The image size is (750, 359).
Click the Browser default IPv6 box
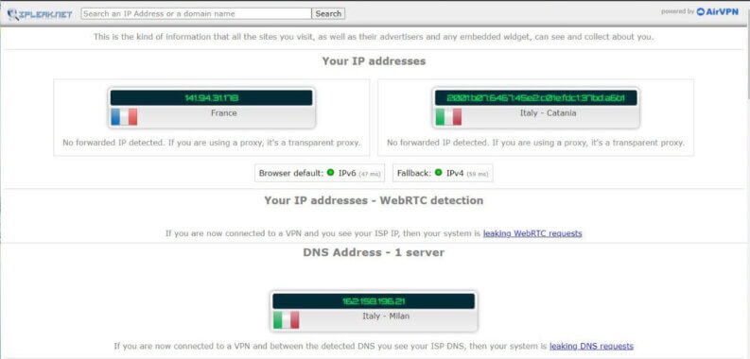click(x=320, y=173)
